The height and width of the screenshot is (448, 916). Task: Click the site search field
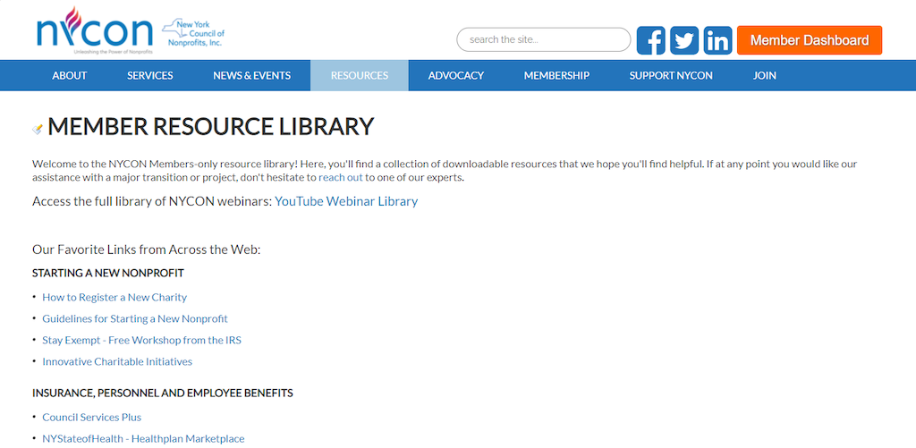pyautogui.click(x=543, y=39)
